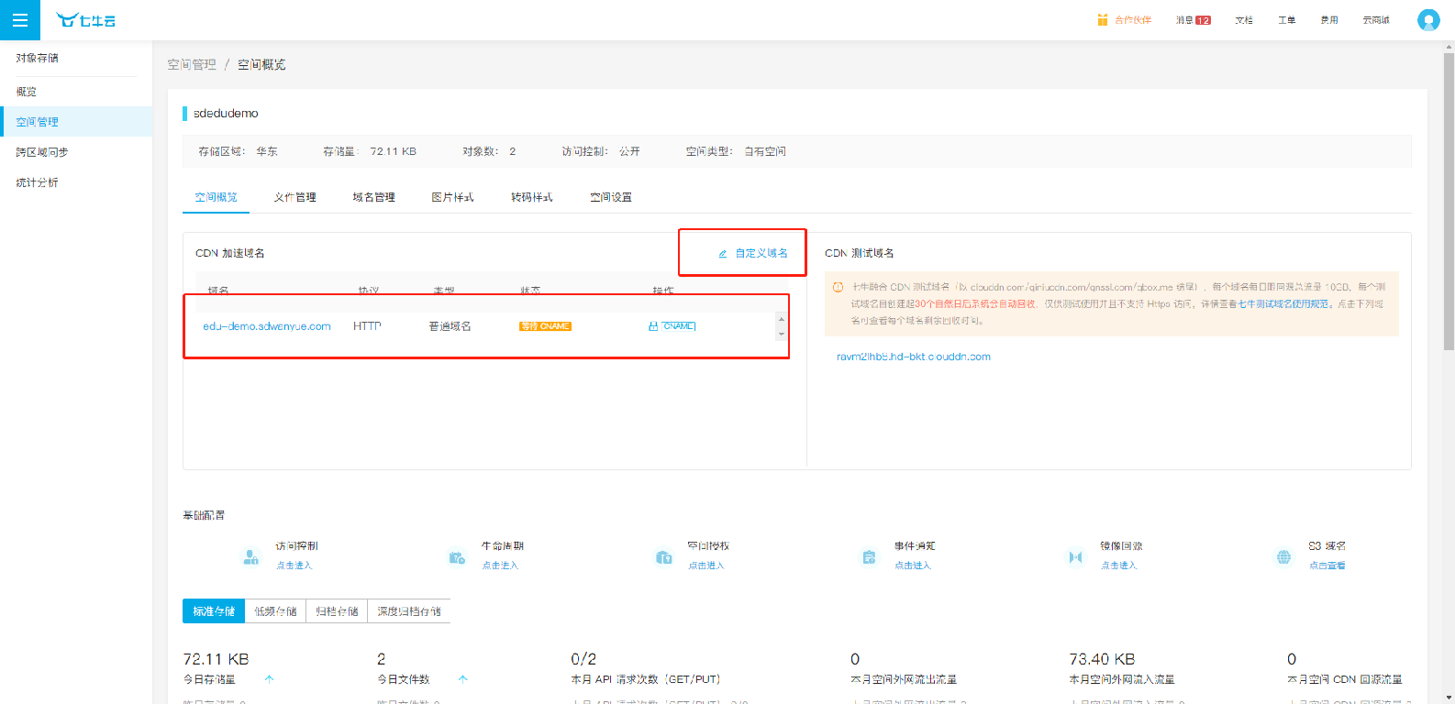Click the 72.11 KB today's storage value
This screenshot has width=1455, height=704.
[217, 659]
